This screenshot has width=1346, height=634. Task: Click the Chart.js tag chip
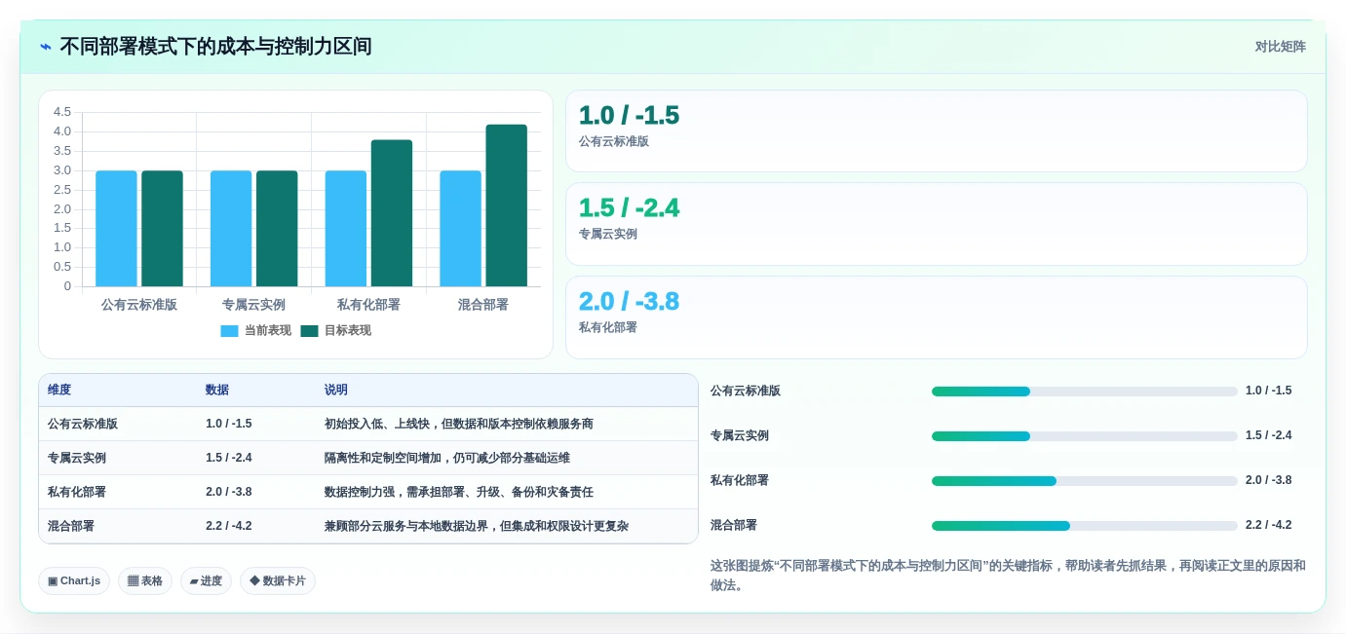pos(74,581)
